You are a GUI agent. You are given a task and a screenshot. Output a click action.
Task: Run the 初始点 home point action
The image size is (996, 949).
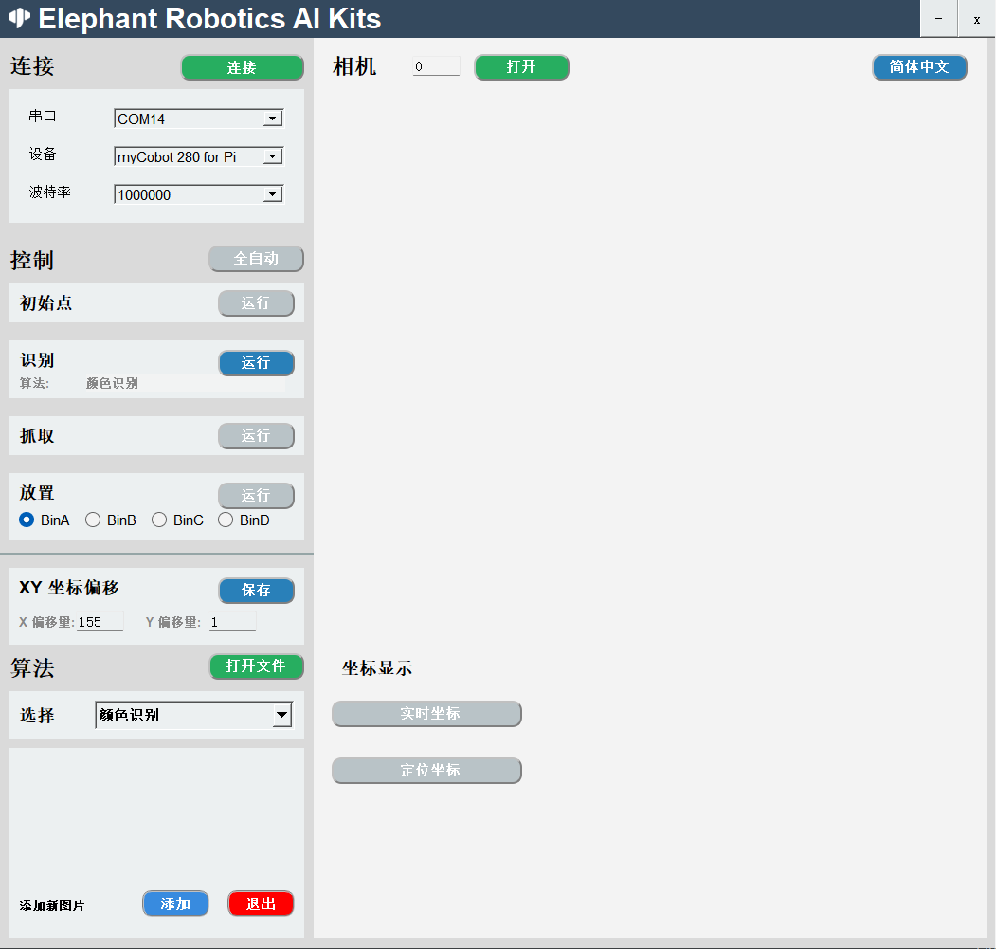256,303
